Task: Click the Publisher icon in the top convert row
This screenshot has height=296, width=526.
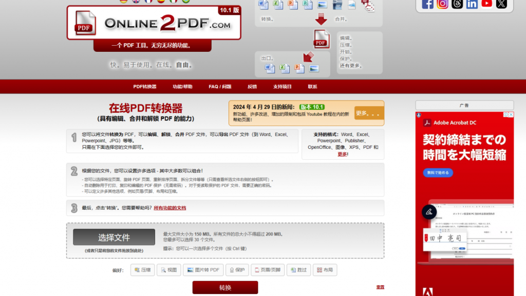Action: (307, 5)
